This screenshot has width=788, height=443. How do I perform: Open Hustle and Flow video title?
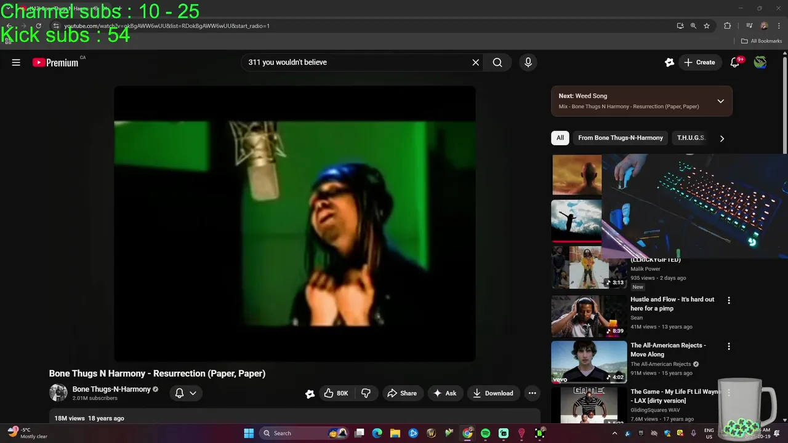(672, 304)
